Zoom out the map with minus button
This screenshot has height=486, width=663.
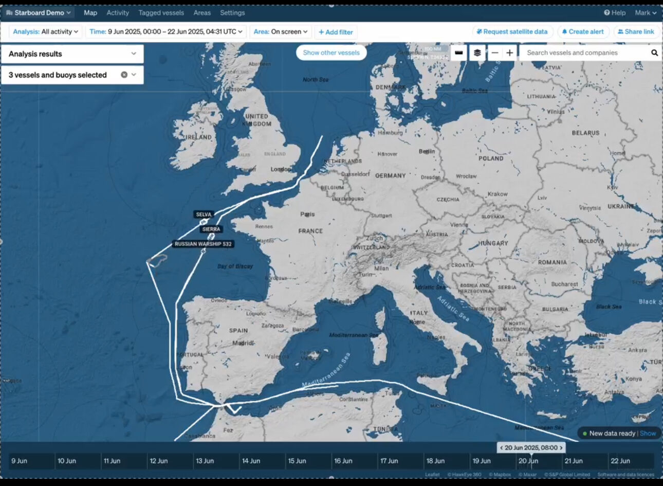coord(494,53)
